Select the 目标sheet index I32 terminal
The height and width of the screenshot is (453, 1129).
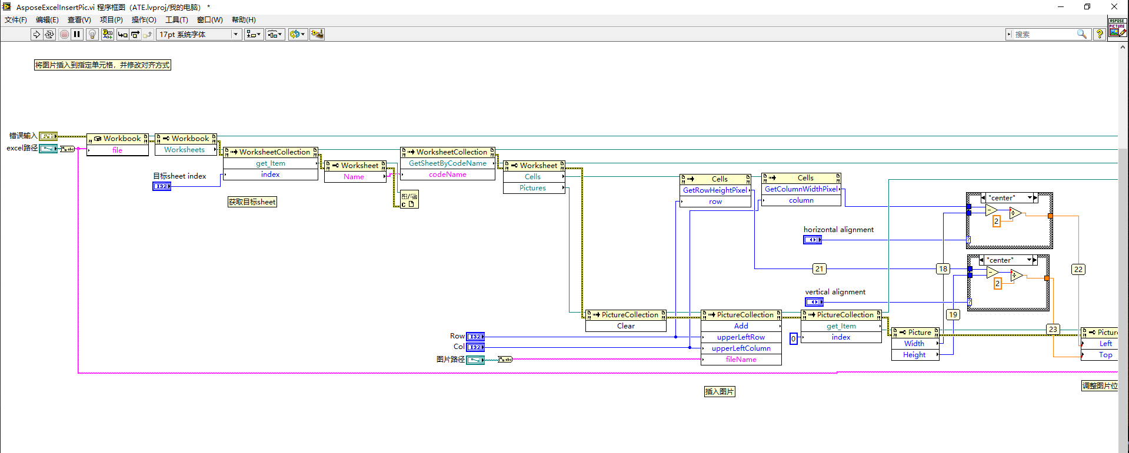tap(162, 186)
